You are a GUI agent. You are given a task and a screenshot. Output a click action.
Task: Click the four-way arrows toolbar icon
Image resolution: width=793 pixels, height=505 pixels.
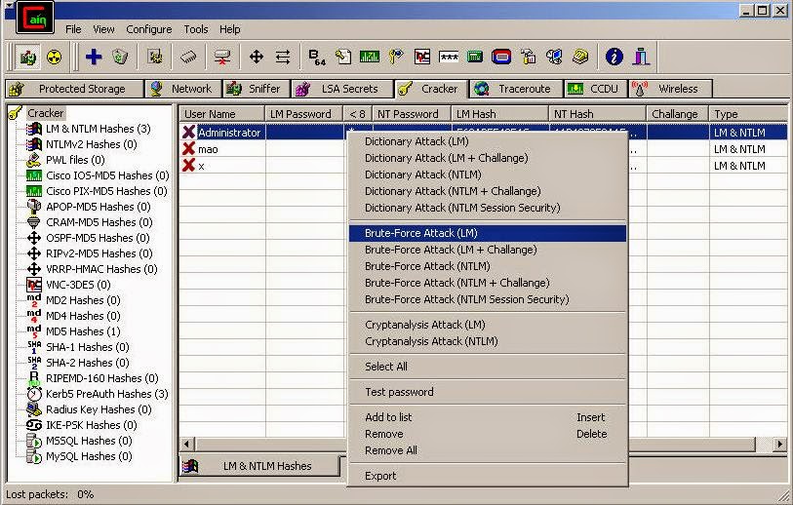(257, 57)
